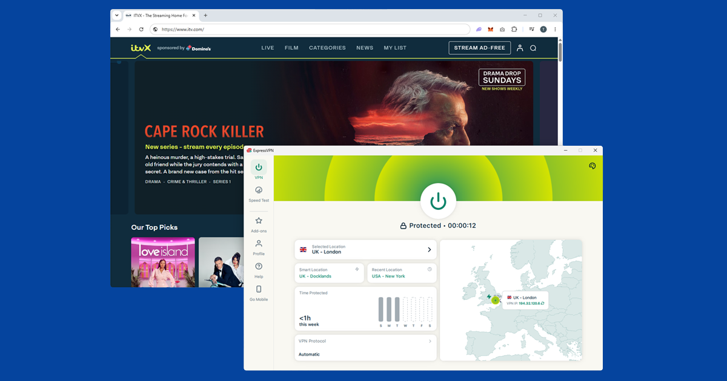Open the ITVX search icon
Image resolution: width=727 pixels, height=381 pixels.
click(533, 48)
